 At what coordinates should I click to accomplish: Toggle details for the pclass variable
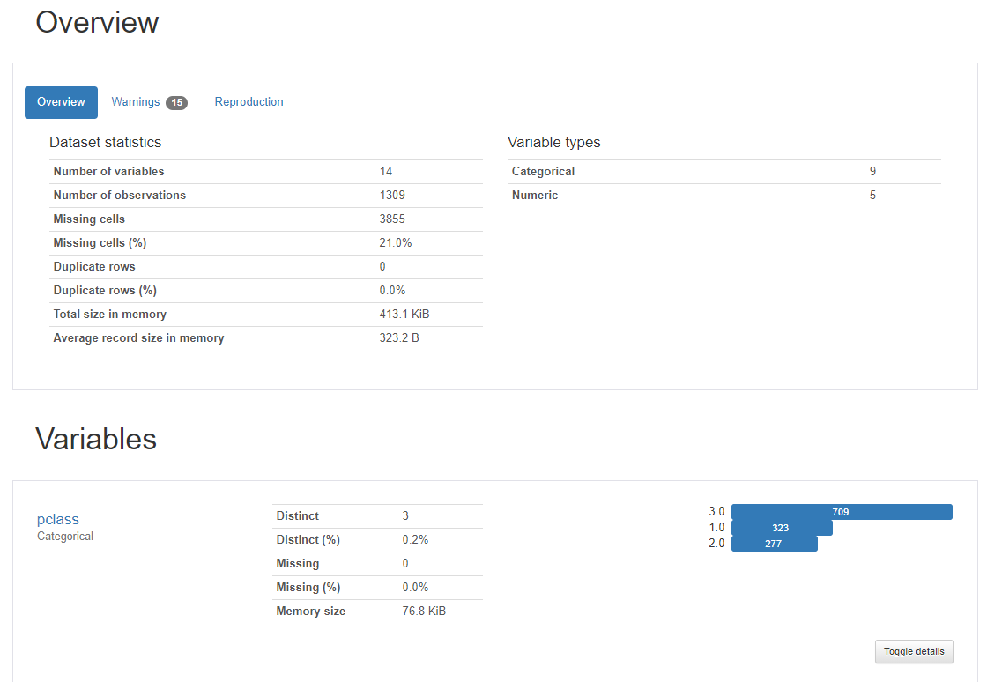[x=914, y=652]
